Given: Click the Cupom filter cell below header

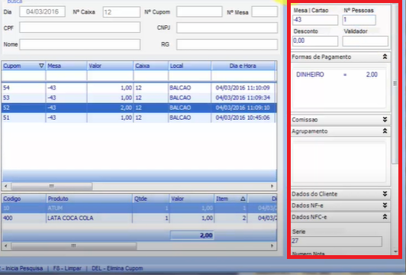Looking at the screenshot, I should 24,76.
